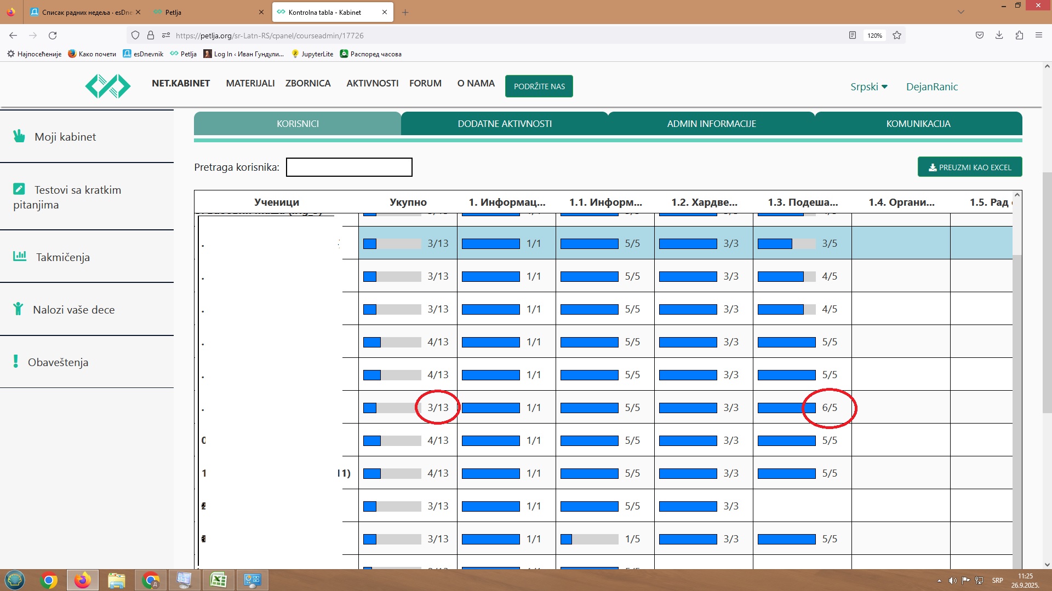Open the list all tabs chevron
Screen dimensions: 1052x591
coord(961,12)
